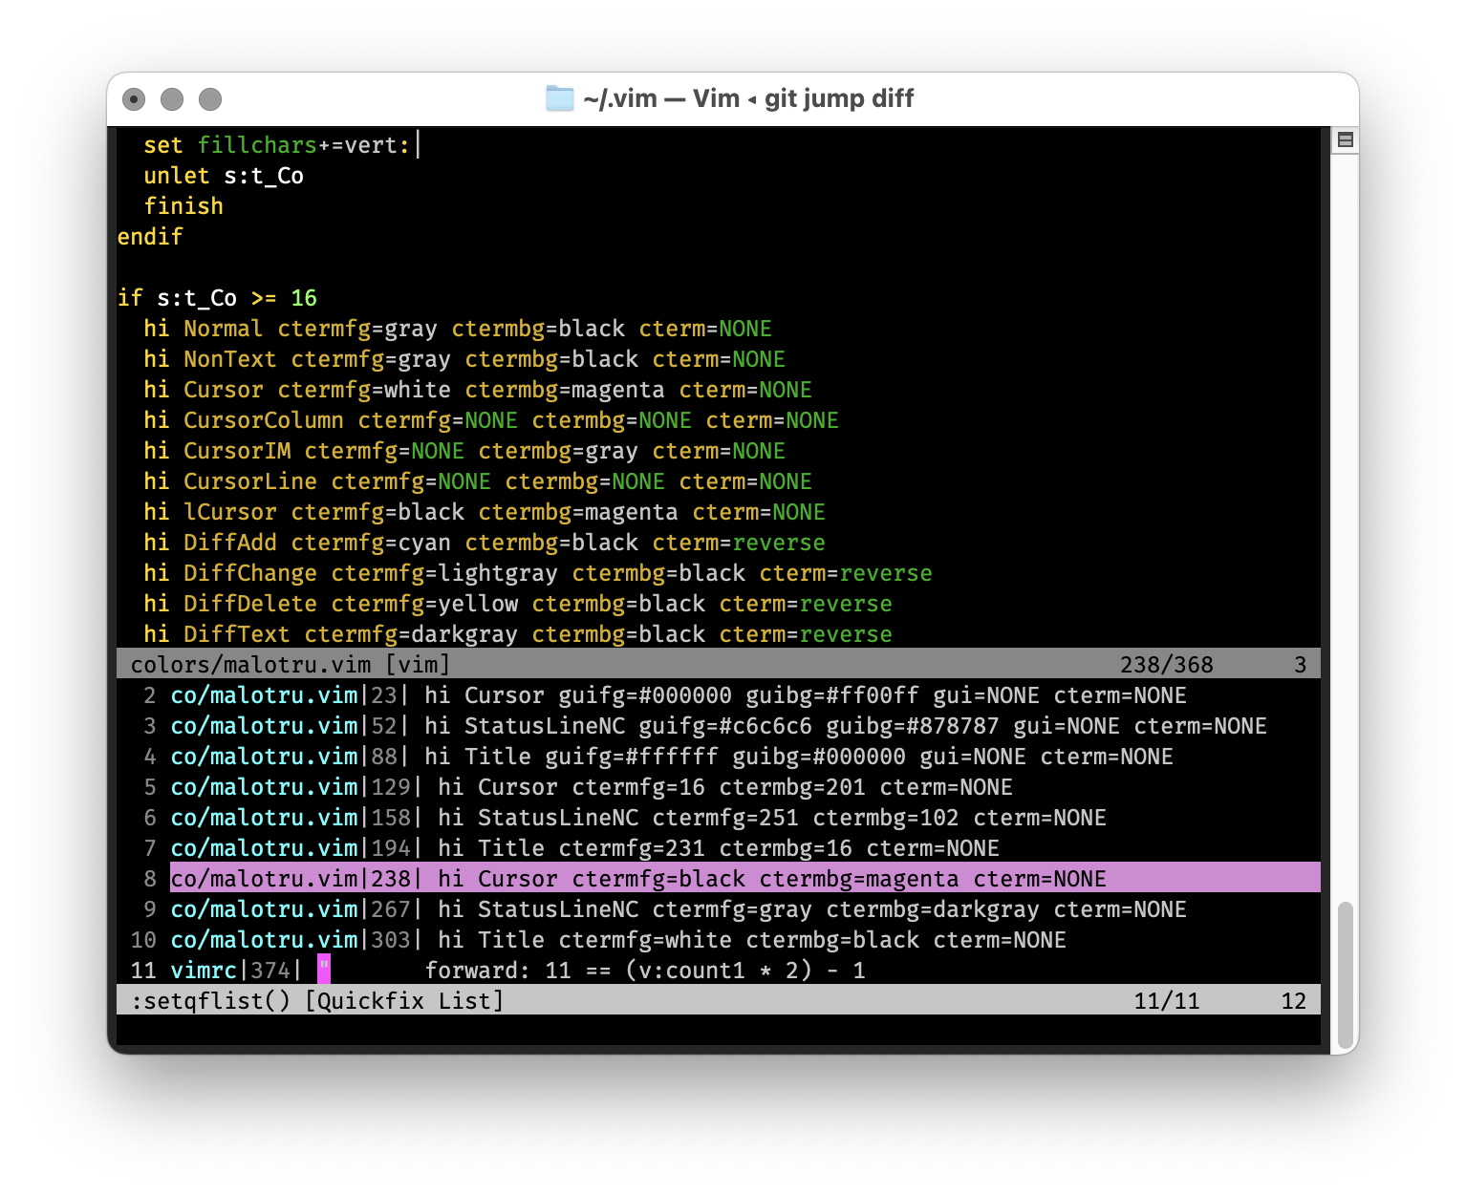Select quickfix entry 7 for Title ctermfg=231
Viewport: 1466px width, 1196px height.
718,848
